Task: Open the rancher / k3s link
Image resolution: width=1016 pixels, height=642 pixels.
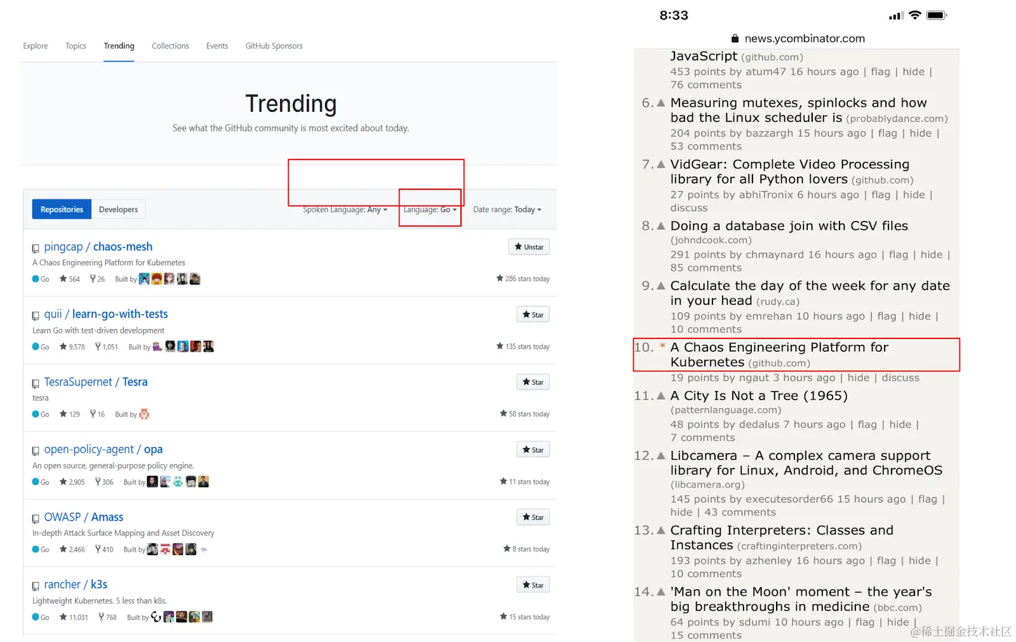Action: (x=76, y=584)
